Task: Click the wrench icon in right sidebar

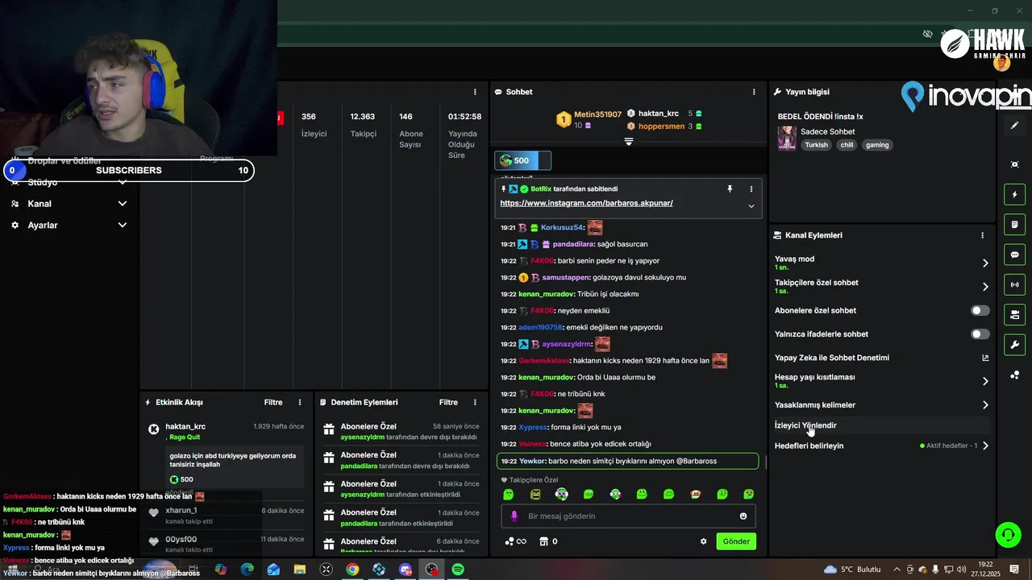Action: tap(1014, 345)
